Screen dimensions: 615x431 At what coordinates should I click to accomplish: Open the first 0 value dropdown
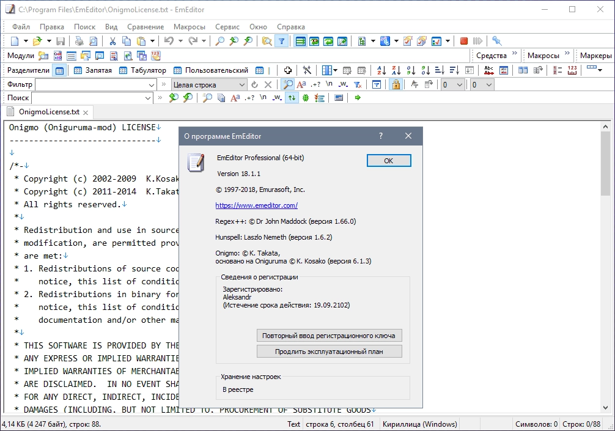tap(460, 85)
